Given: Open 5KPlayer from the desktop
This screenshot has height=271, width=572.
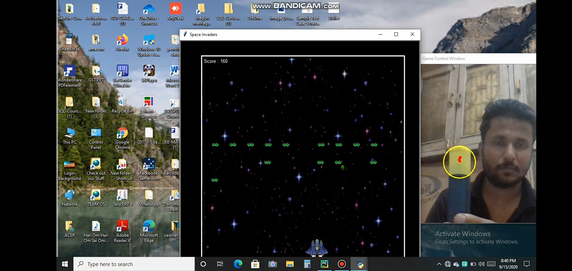Looking at the screenshot, I should pyautogui.click(x=149, y=72).
